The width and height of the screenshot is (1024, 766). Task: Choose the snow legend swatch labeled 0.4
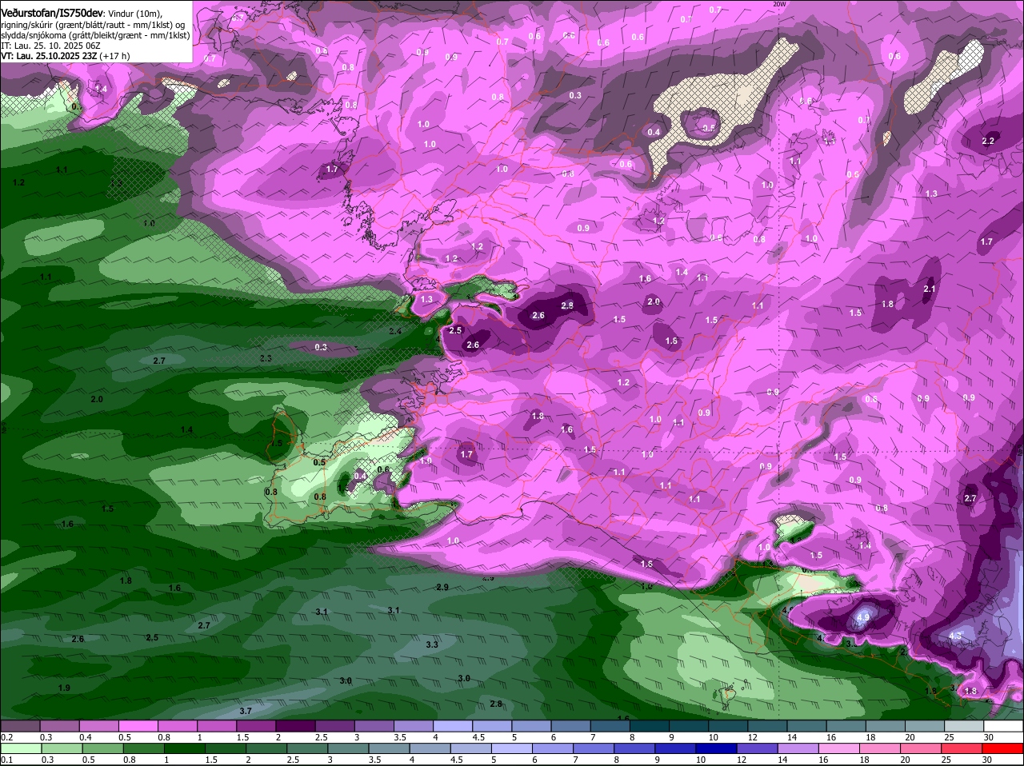(98, 726)
